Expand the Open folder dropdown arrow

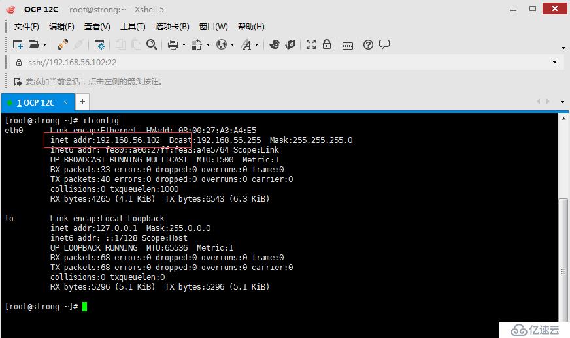(44, 44)
